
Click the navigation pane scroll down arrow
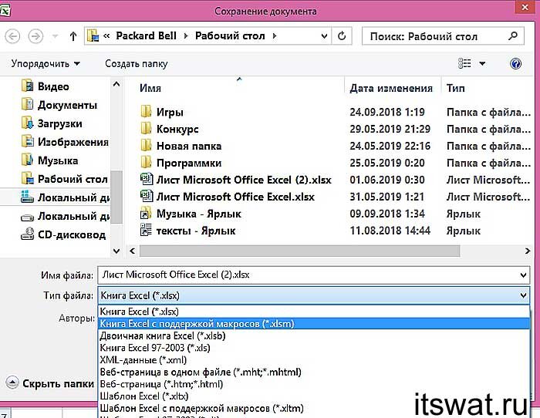(x=116, y=251)
